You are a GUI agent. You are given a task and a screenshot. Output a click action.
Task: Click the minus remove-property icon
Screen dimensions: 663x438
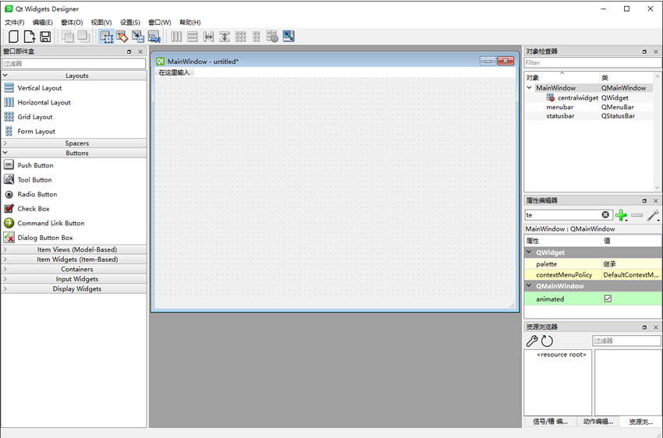(636, 215)
